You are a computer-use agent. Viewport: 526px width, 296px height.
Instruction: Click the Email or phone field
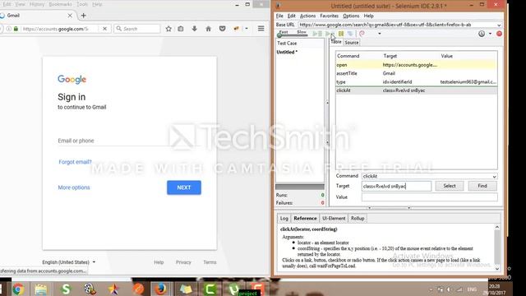pos(129,141)
